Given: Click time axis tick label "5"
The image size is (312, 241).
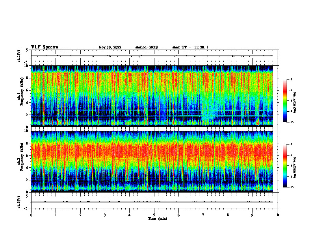Looking at the screenshot, I should pos(154,215).
